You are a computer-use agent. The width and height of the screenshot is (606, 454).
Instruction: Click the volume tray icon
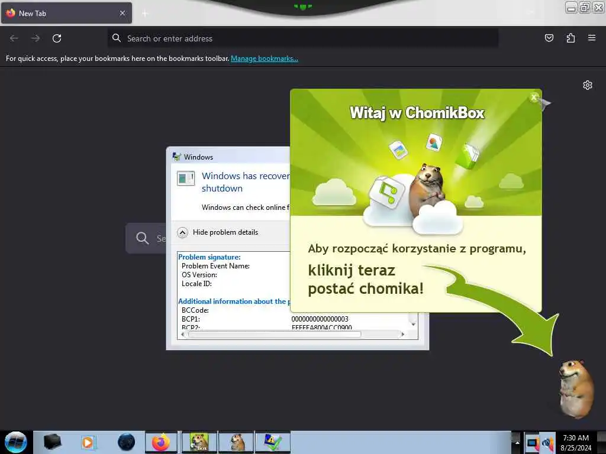pos(547,443)
